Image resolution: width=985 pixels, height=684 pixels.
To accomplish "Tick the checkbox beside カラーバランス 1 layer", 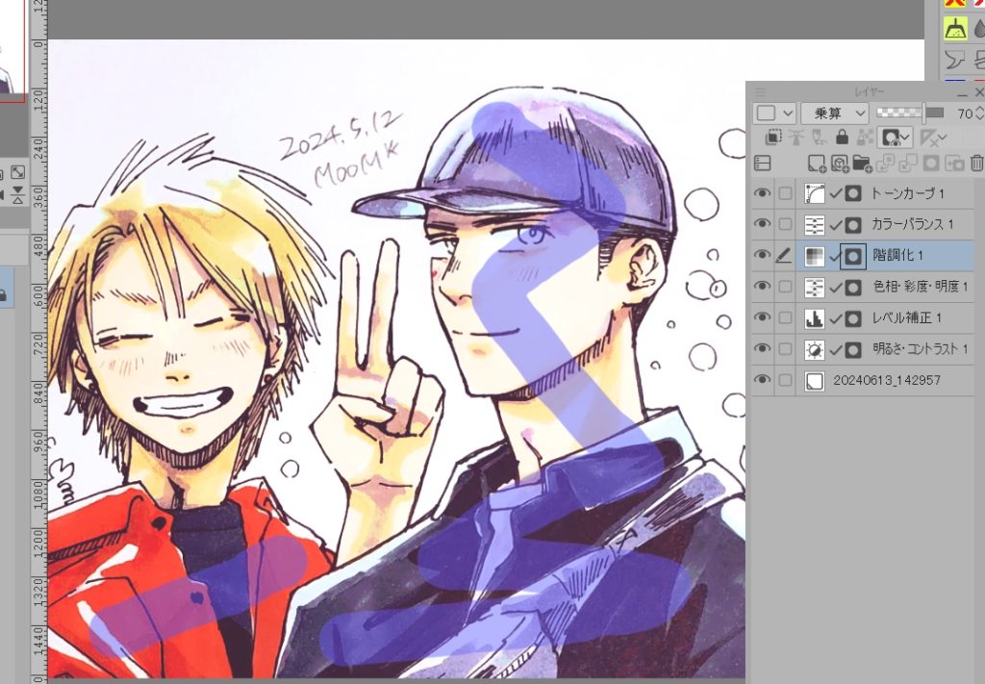I will point(786,224).
